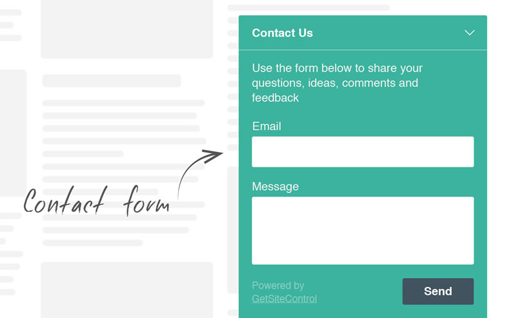513x318 pixels.
Task: Click the curved arrow pointing to form
Action: tap(199, 173)
